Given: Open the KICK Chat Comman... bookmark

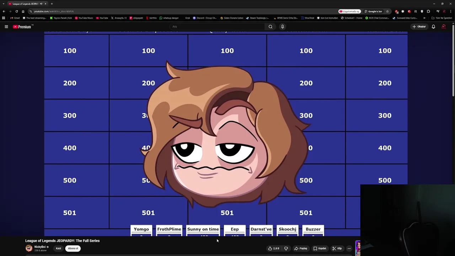Looking at the screenshot, I should coord(377,18).
